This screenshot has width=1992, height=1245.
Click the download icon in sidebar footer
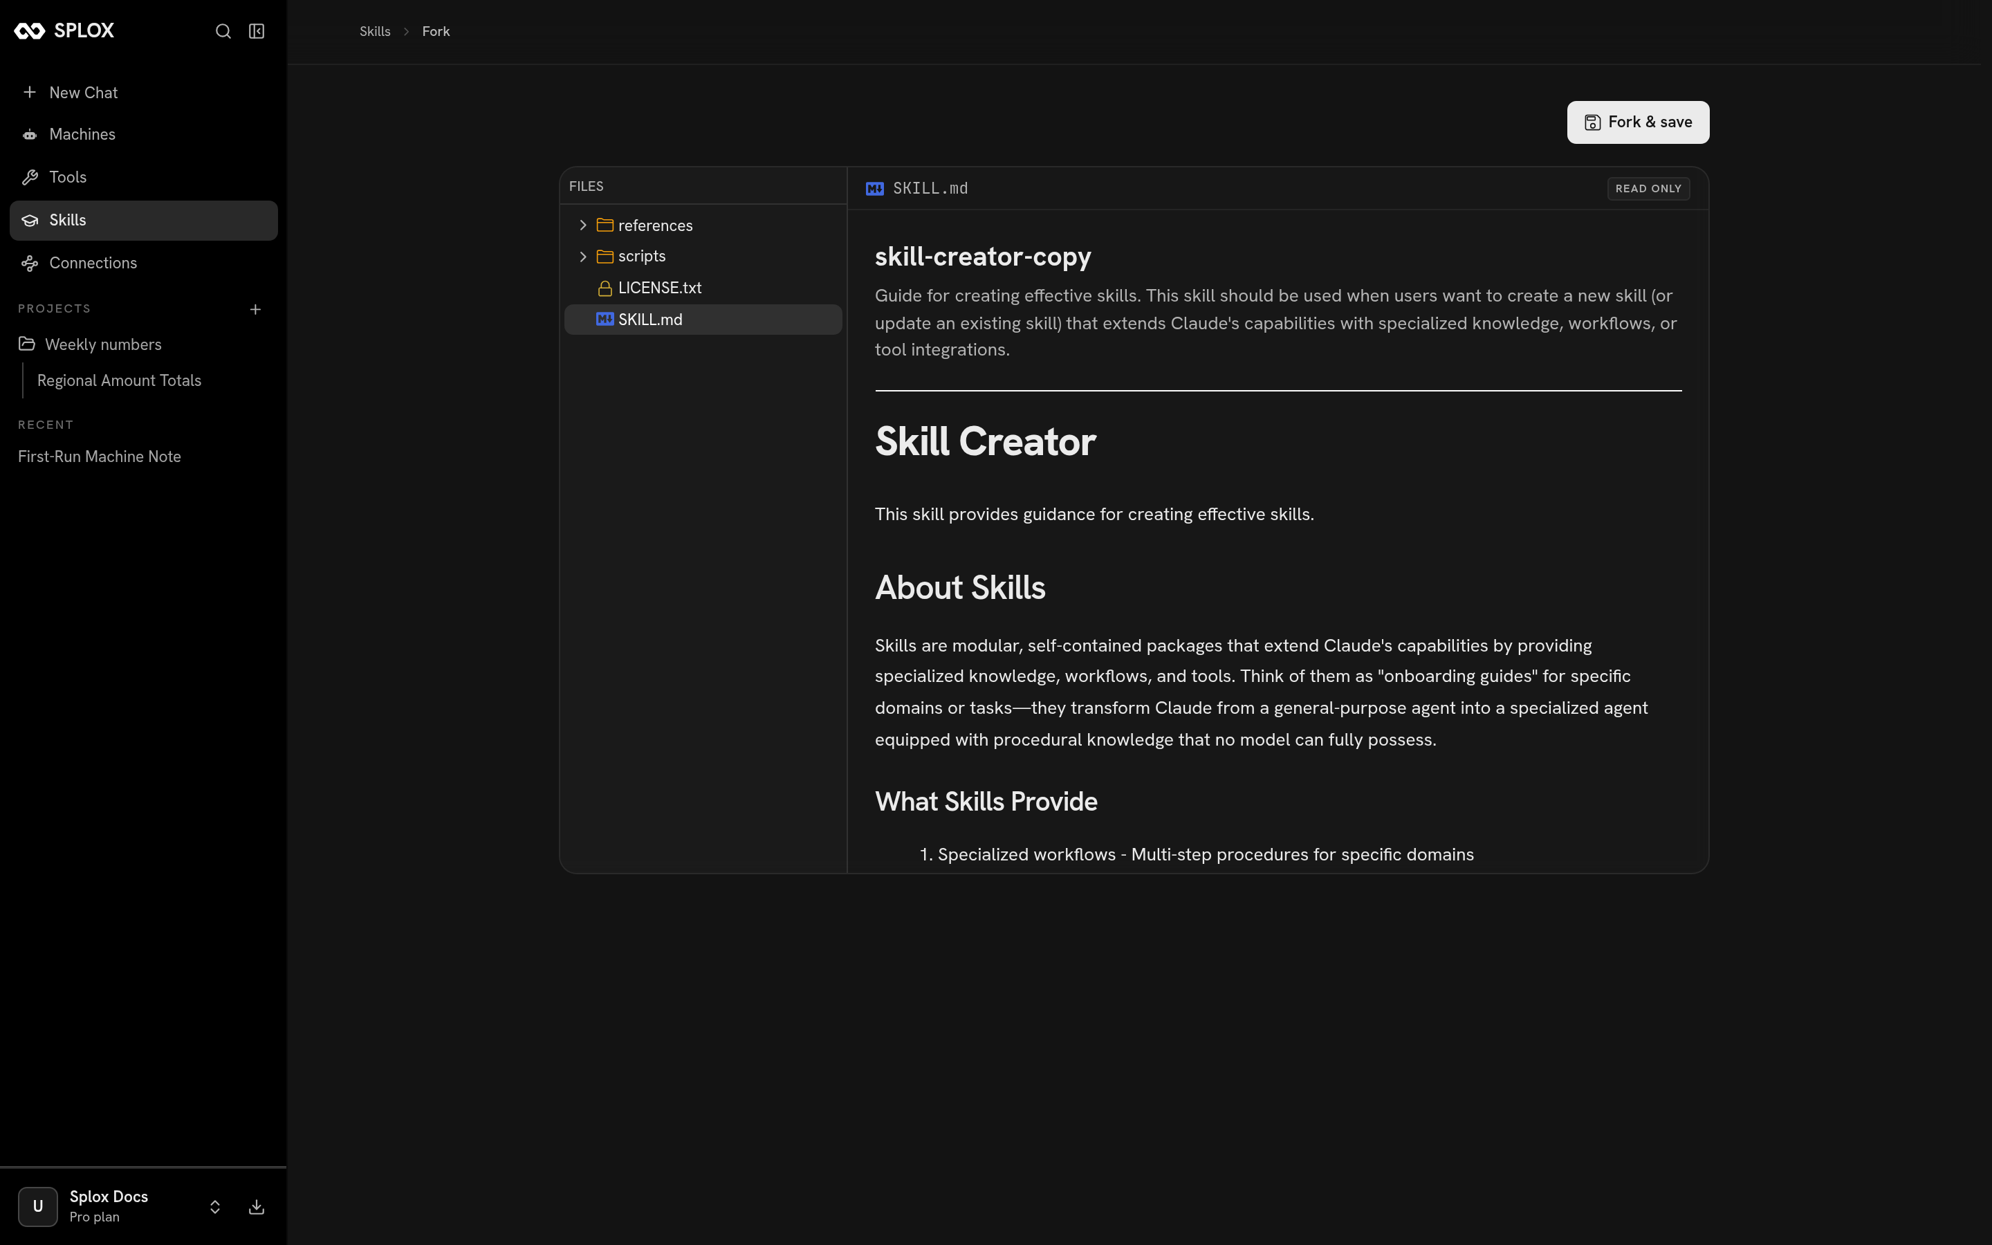(257, 1206)
